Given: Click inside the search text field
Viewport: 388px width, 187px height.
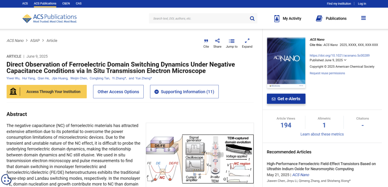Looking at the screenshot, I should click(x=199, y=19).
